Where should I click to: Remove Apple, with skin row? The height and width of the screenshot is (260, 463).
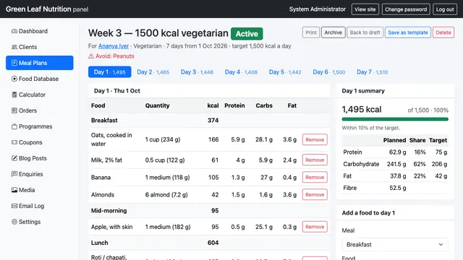pos(315,227)
